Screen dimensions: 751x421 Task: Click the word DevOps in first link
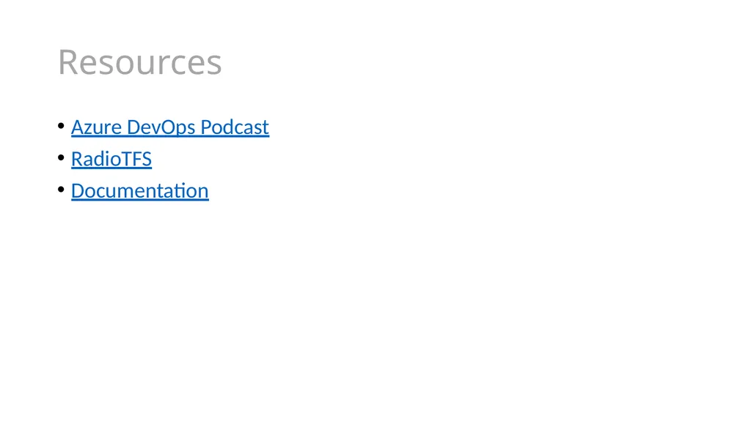click(x=161, y=128)
